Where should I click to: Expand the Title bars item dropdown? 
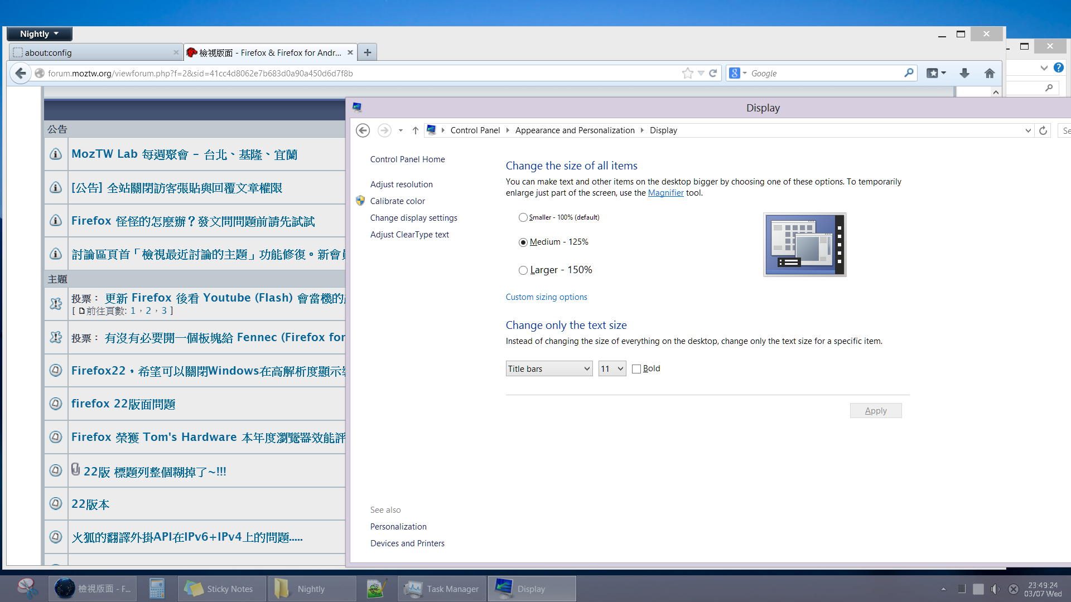[549, 368]
